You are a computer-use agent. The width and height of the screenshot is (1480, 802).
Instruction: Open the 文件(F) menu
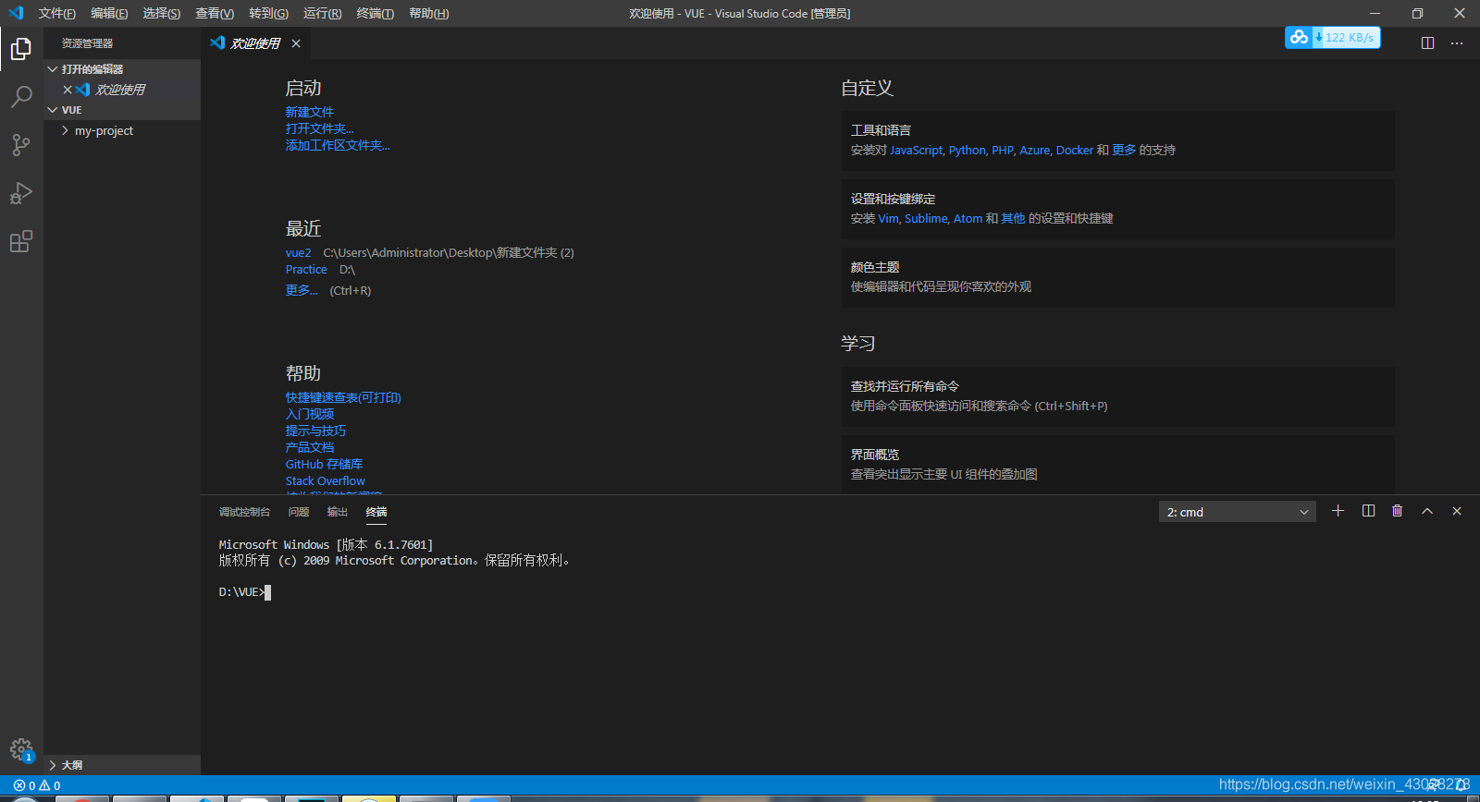pos(57,13)
